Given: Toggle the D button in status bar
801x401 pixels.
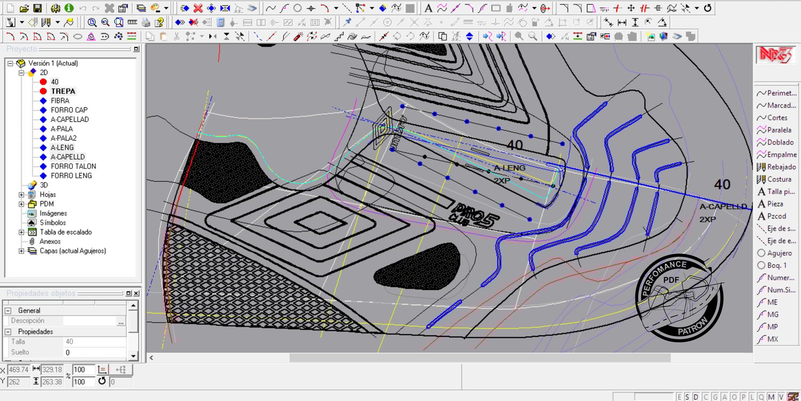Looking at the screenshot, I should pos(696,397).
